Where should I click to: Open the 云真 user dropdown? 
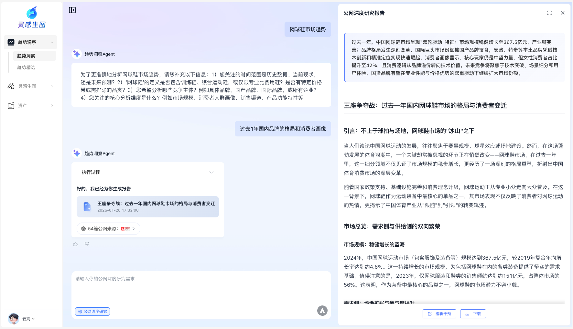tap(28, 319)
